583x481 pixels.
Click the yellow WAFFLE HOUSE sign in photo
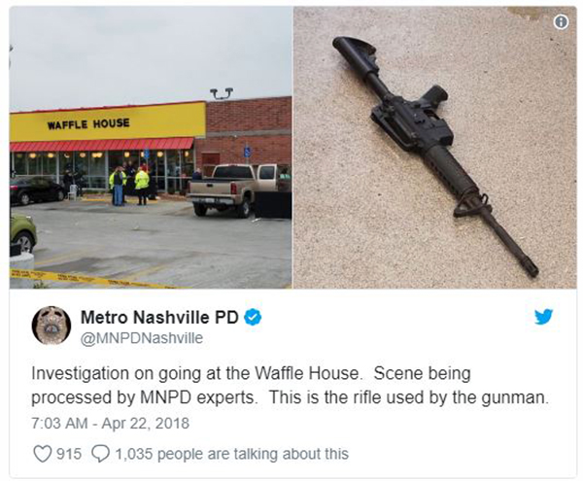point(108,122)
